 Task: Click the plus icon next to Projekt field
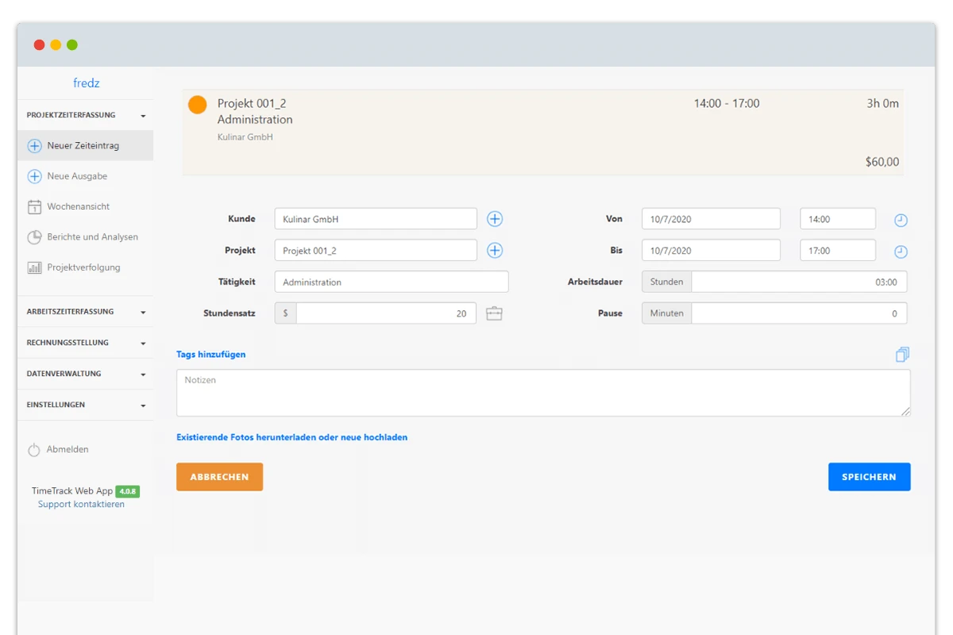(495, 251)
